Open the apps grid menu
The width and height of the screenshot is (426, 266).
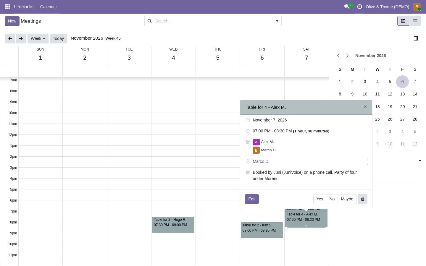(8, 7)
